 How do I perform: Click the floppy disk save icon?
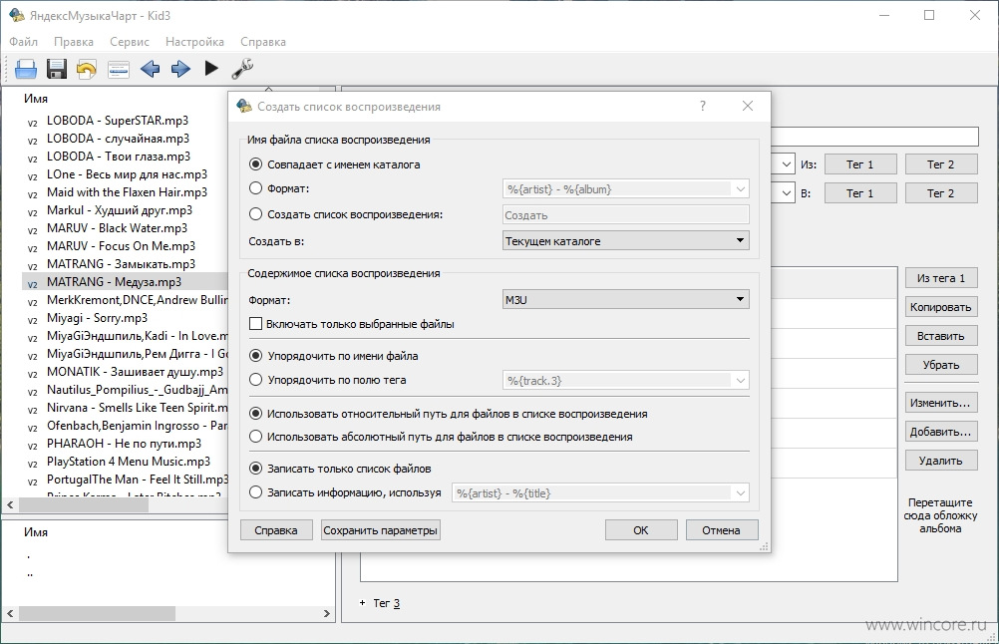tap(57, 69)
